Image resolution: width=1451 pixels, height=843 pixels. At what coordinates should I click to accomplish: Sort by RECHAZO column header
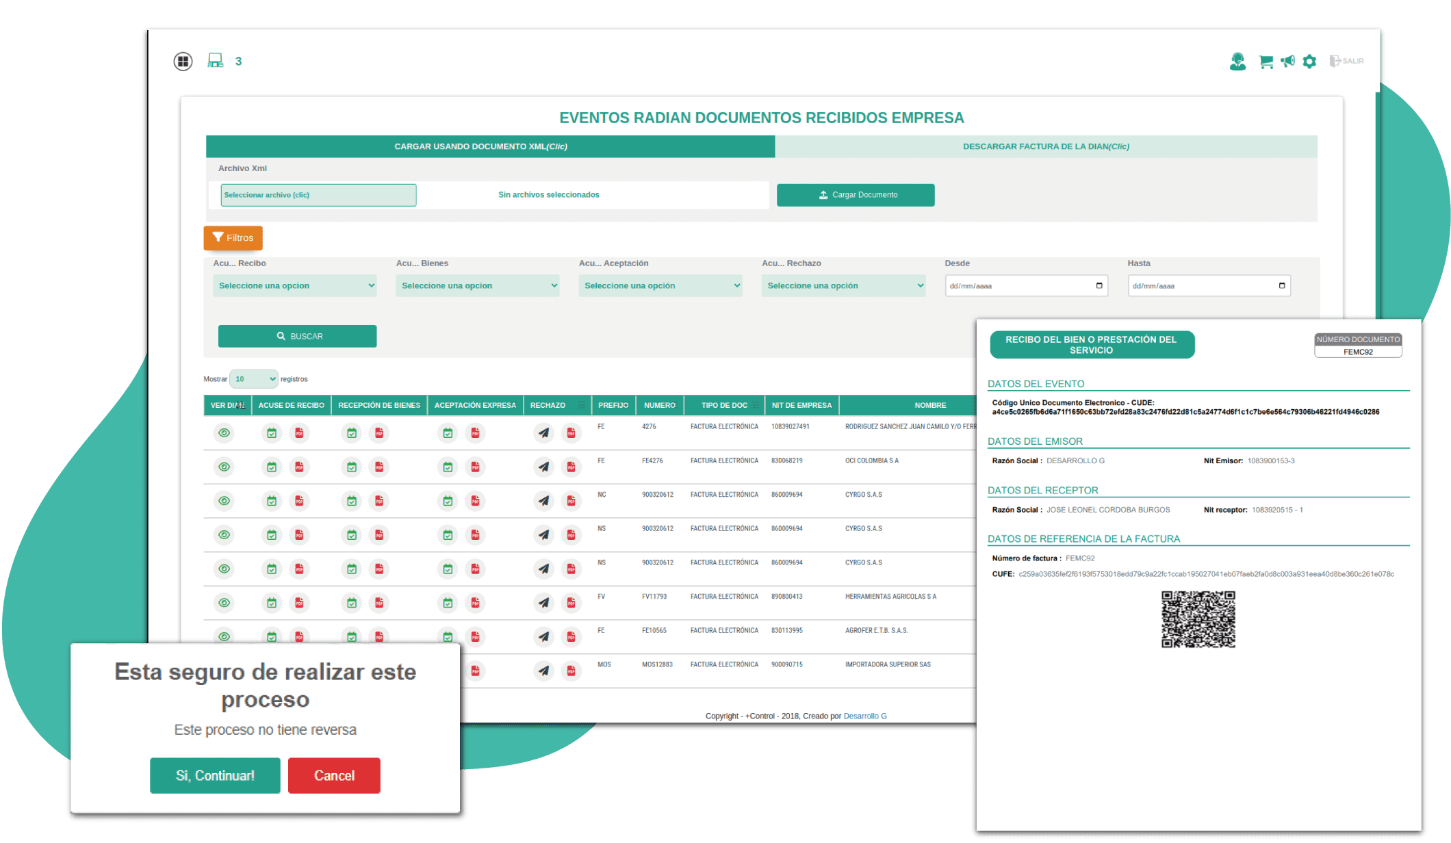click(556, 405)
